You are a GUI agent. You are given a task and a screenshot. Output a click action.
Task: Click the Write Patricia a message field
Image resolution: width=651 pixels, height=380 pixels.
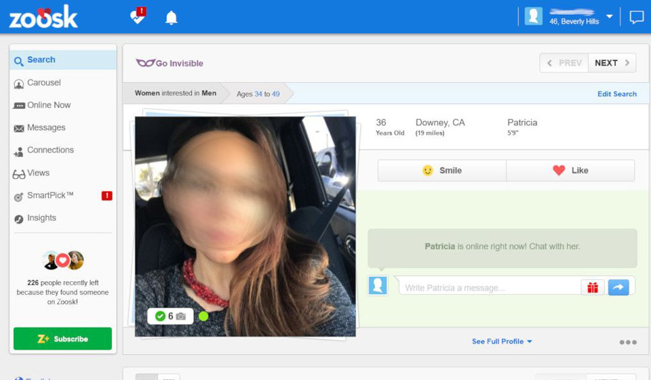(488, 287)
